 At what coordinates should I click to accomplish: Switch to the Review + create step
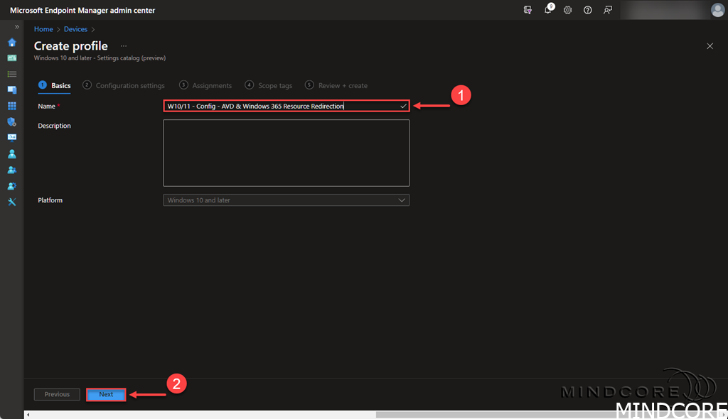[343, 85]
